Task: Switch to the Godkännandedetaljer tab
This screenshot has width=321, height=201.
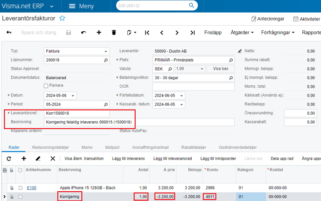Action: [x=237, y=147]
